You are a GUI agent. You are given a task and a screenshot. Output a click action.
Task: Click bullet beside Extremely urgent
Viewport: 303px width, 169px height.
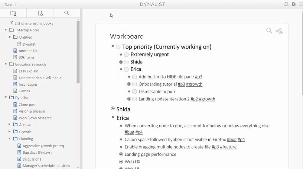coord(121,55)
